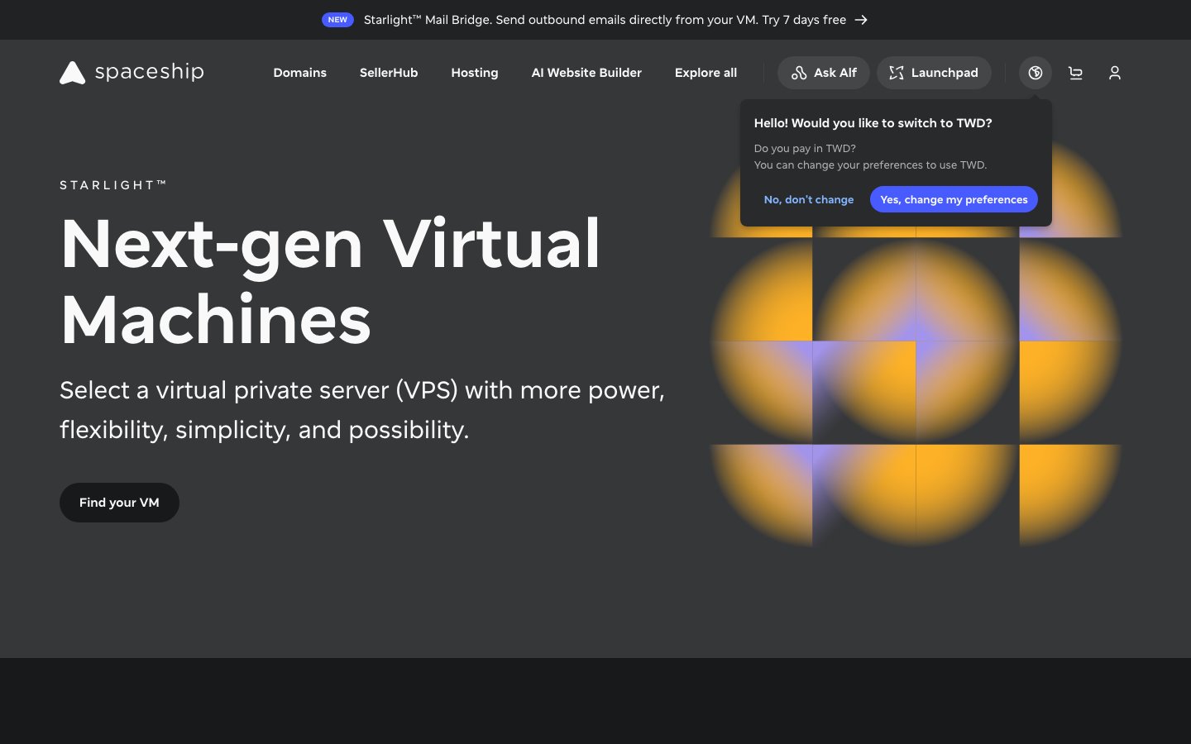Click Yes, change my preferences
The height and width of the screenshot is (744, 1191).
pos(954,199)
